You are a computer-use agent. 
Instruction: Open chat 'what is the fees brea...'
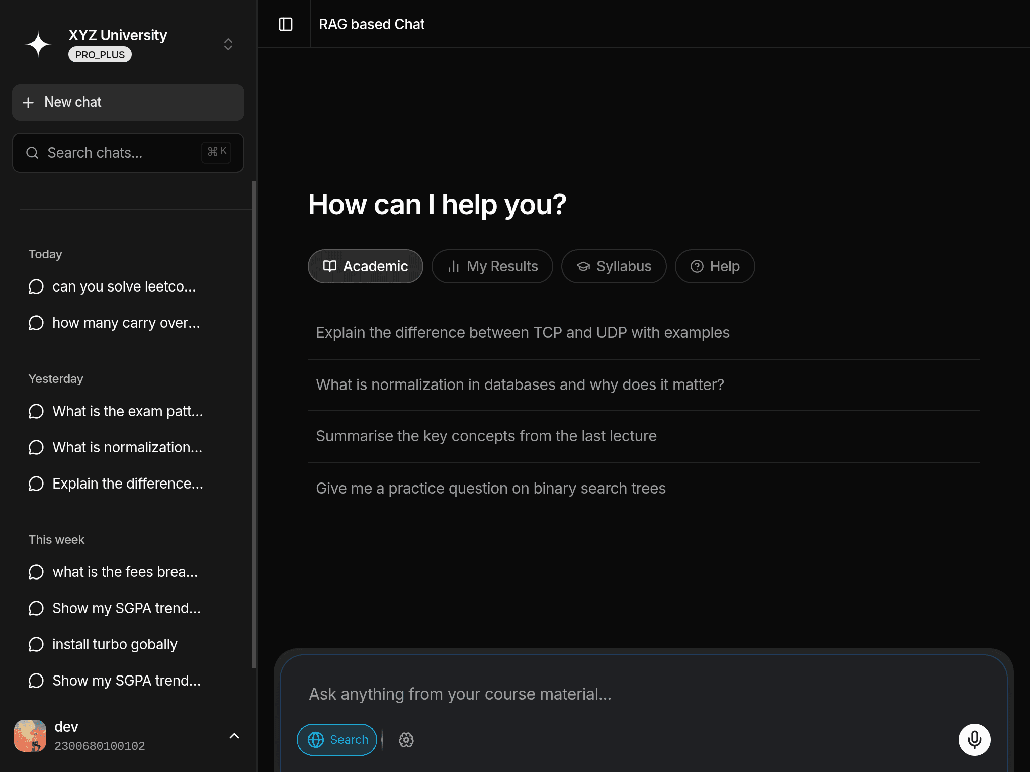[126, 572]
